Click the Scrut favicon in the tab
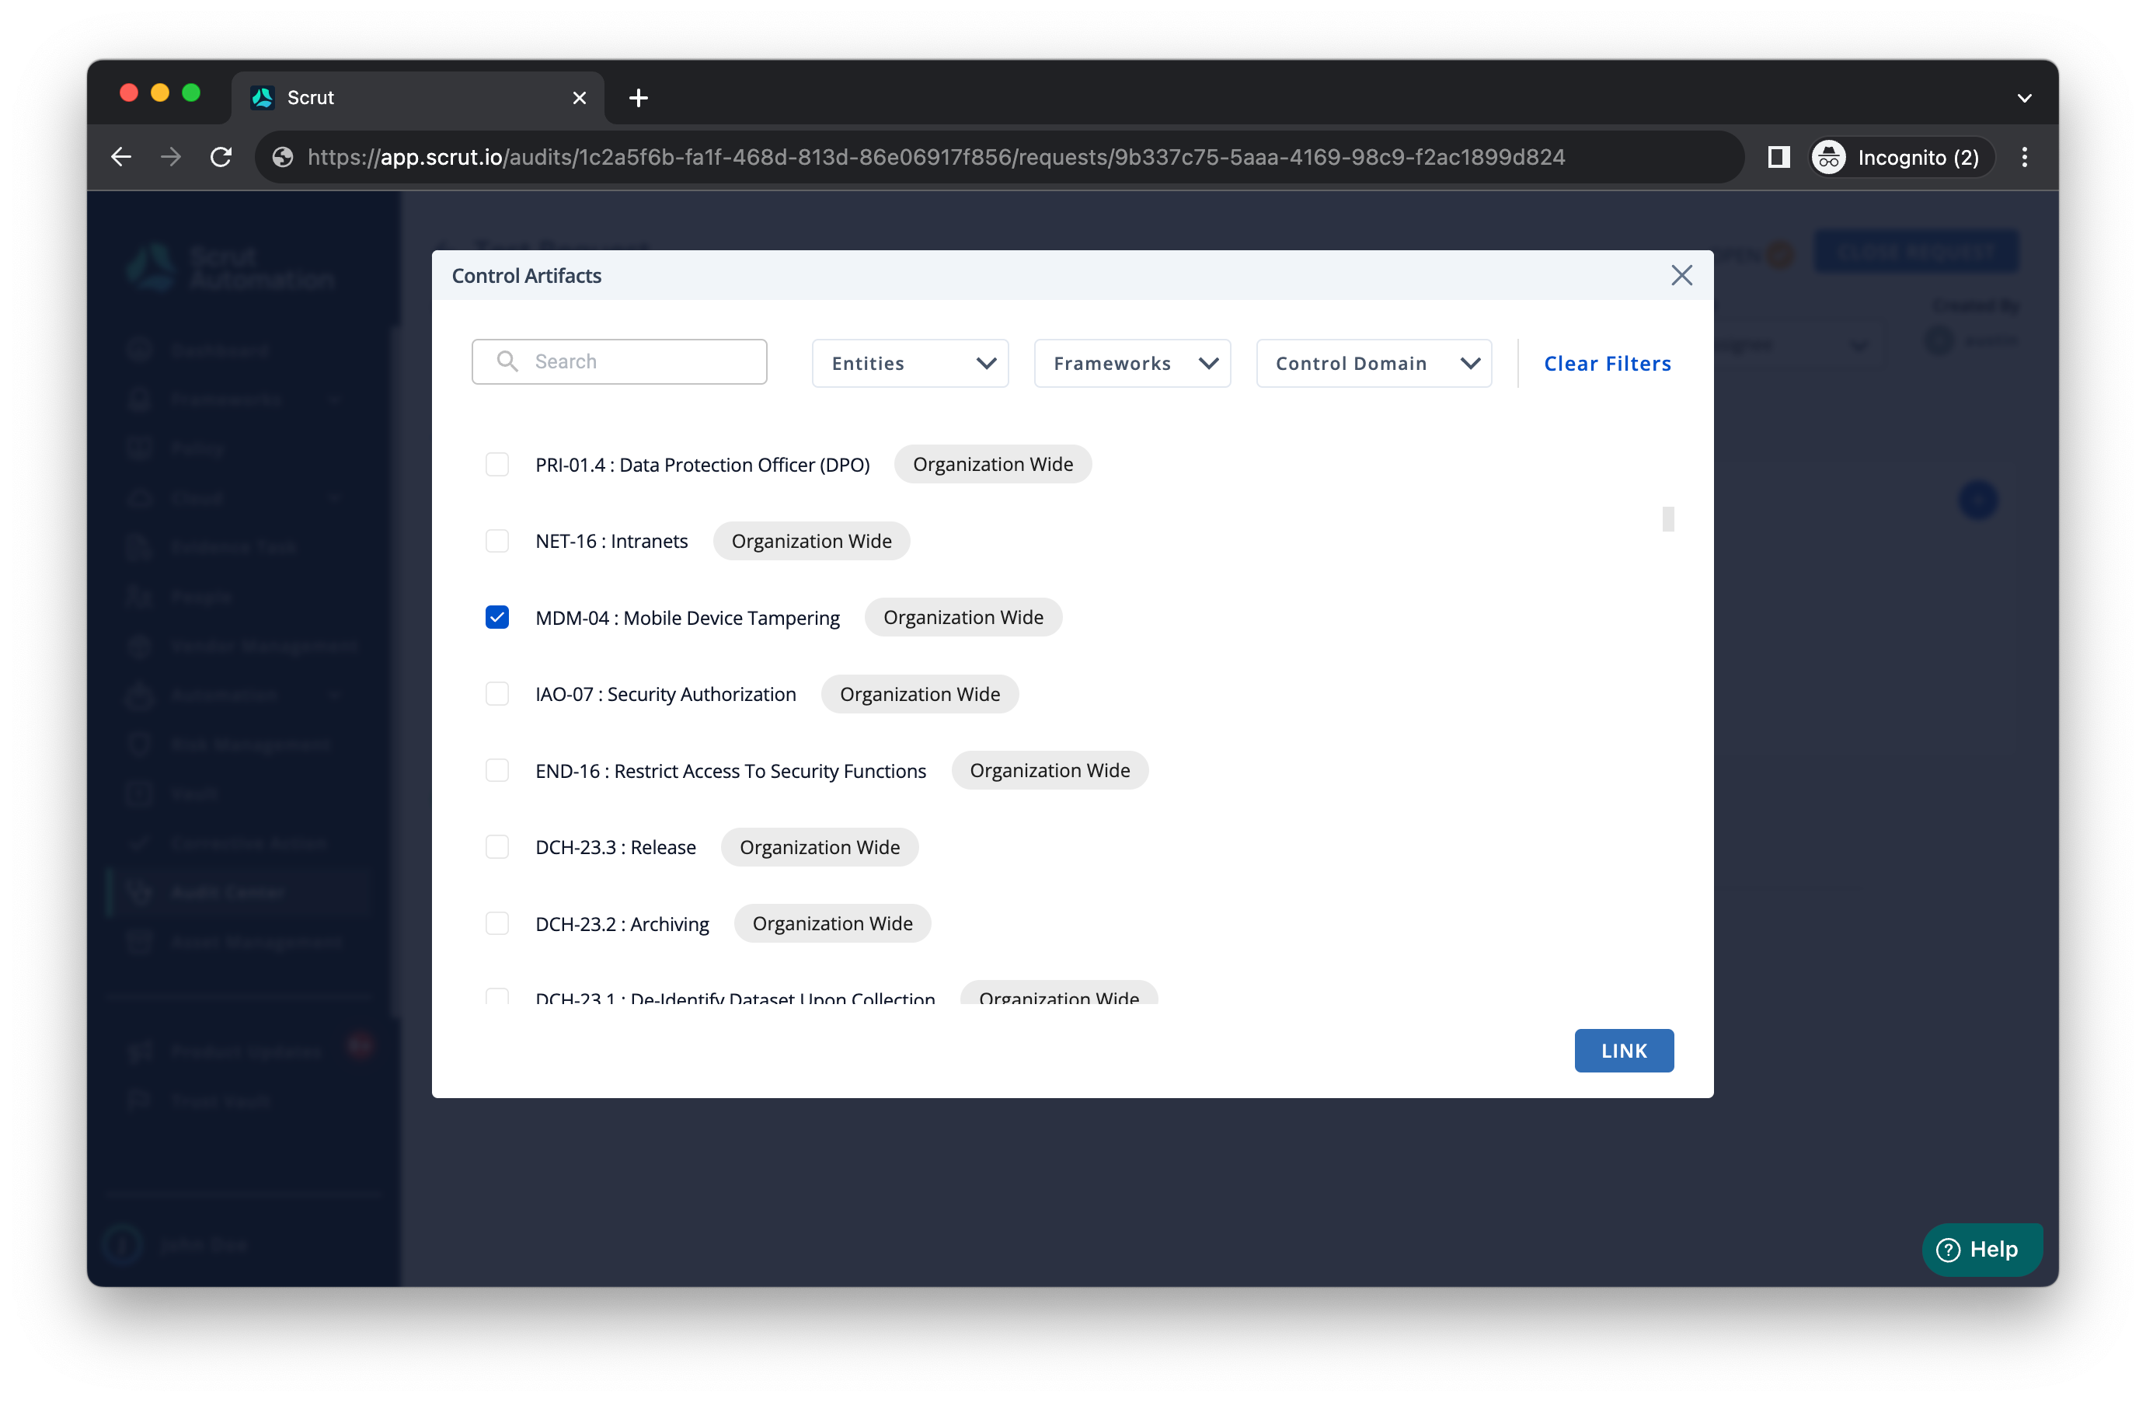The width and height of the screenshot is (2146, 1402). click(263, 97)
